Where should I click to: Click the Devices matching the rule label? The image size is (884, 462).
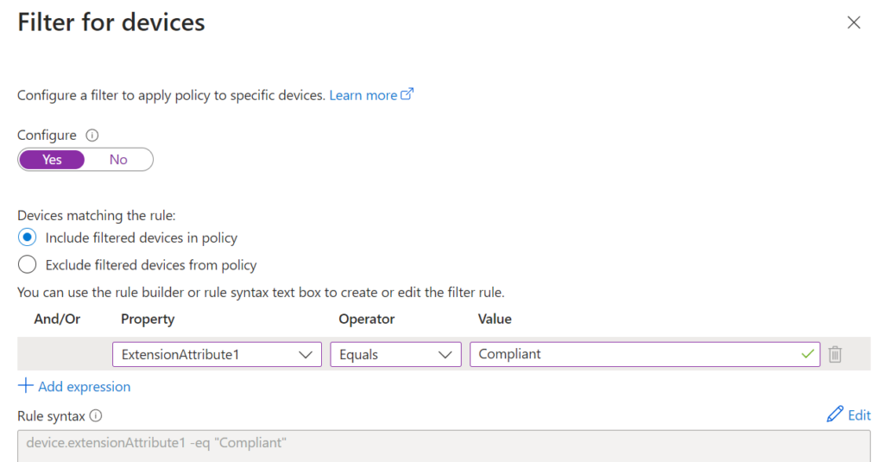click(97, 216)
